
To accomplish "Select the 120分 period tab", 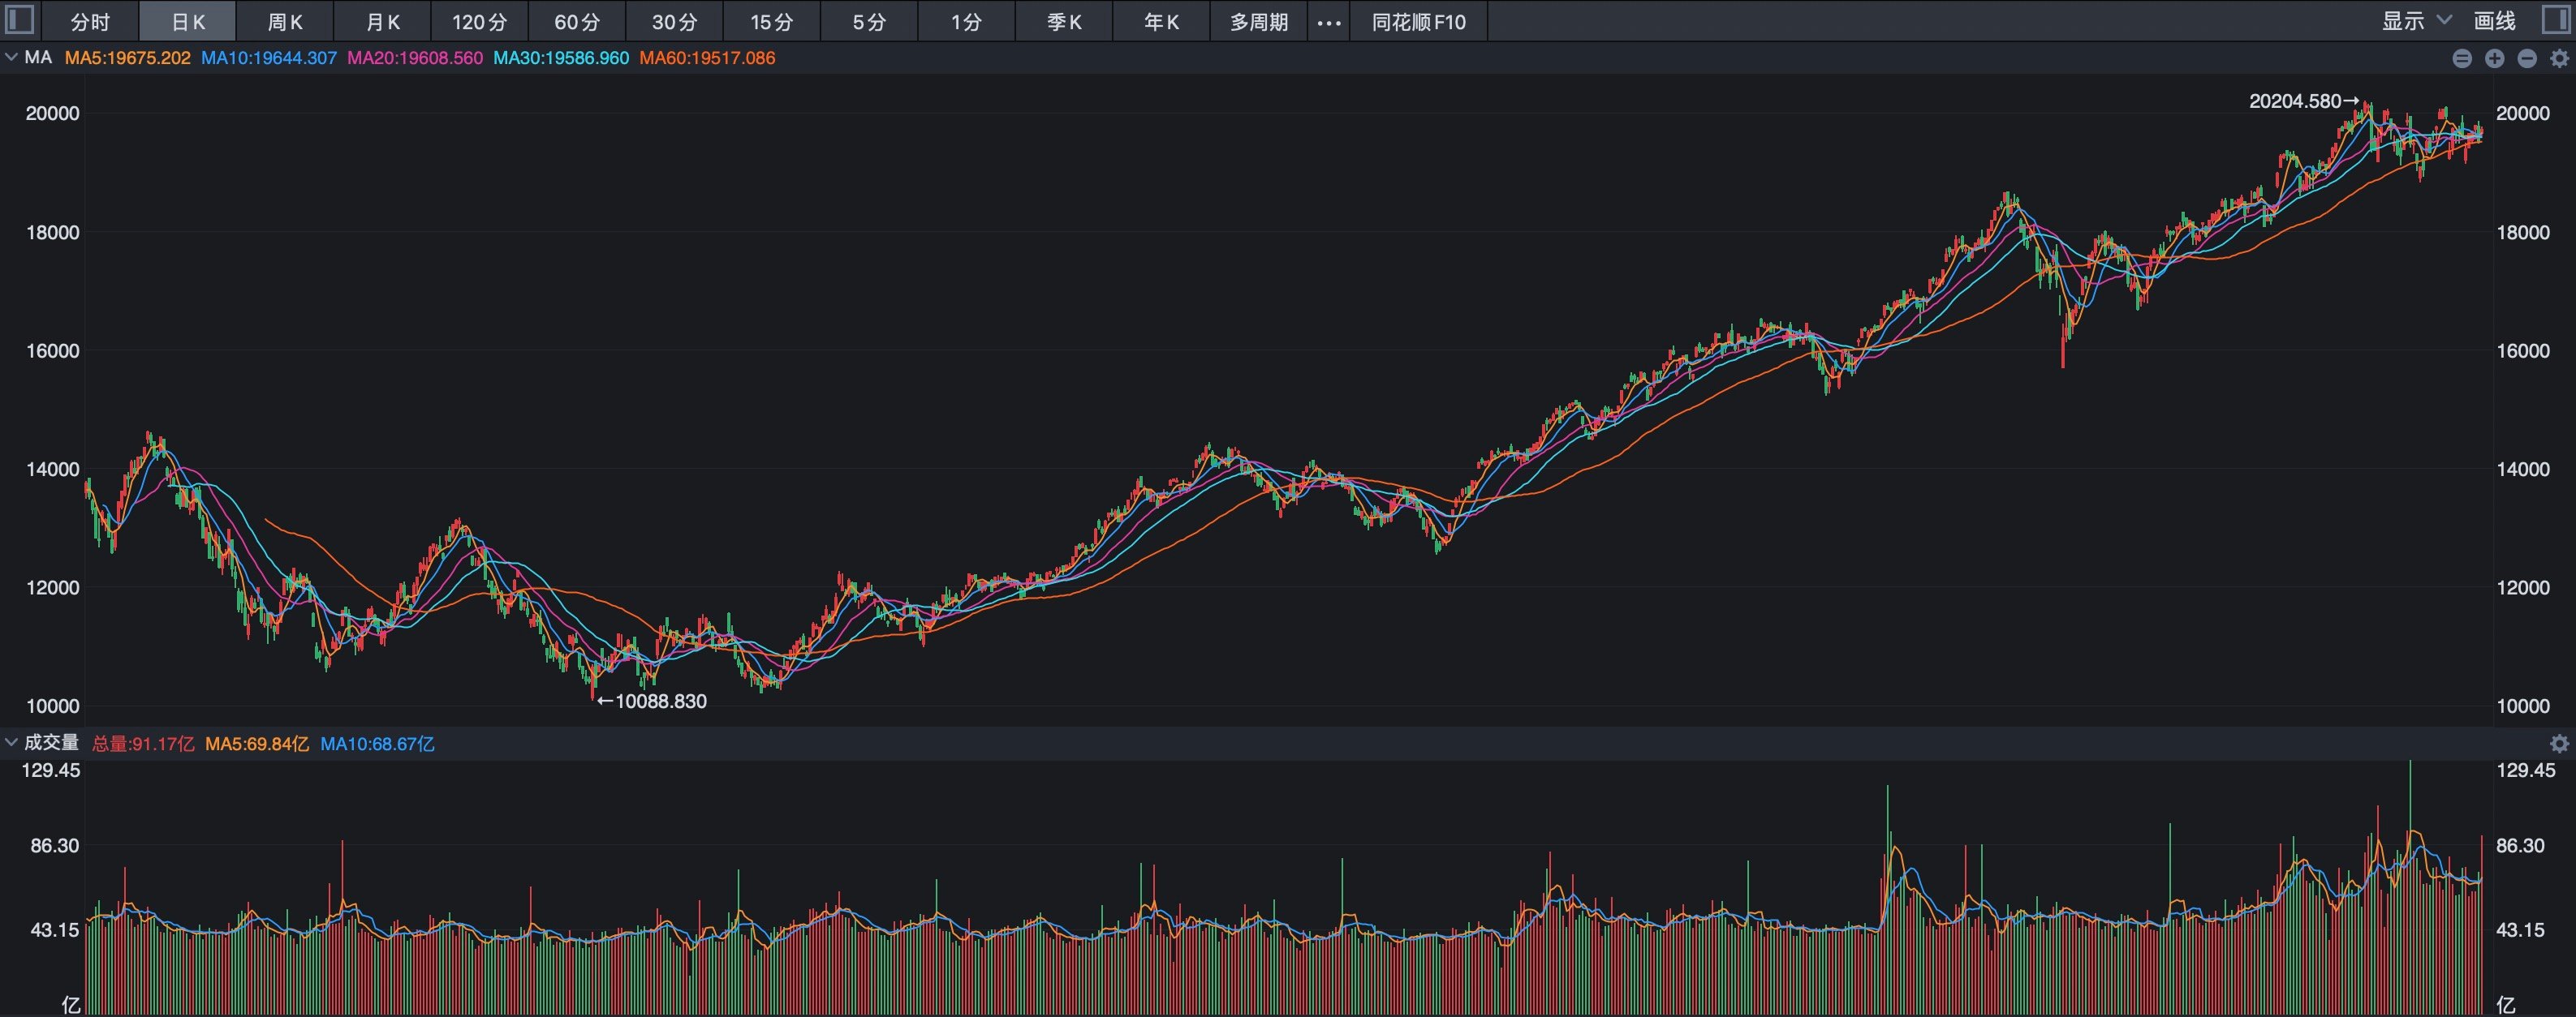I will 479,21.
